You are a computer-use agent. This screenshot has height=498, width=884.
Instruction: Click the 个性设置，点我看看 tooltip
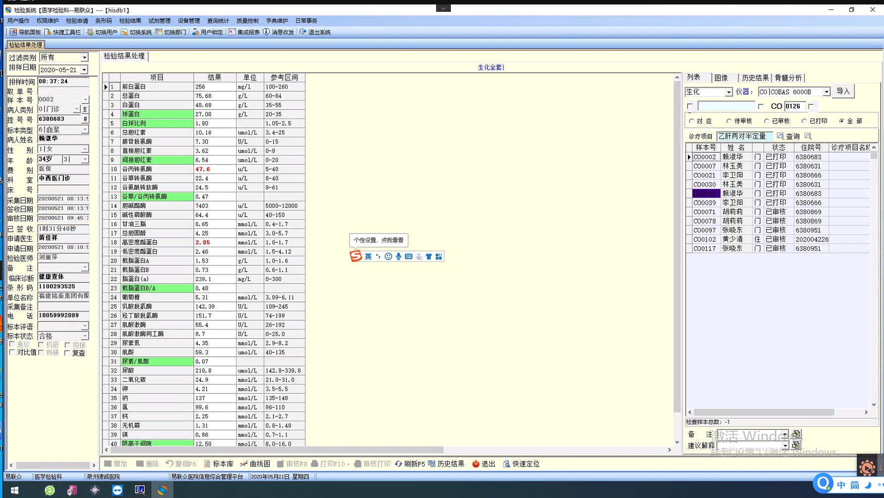click(379, 240)
